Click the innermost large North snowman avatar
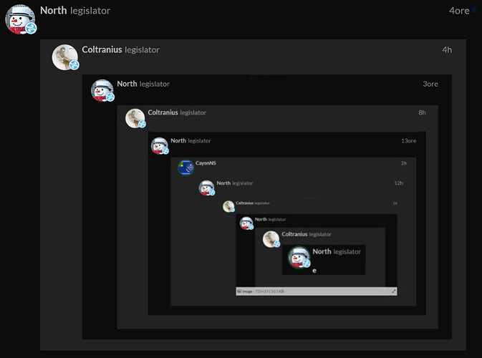This screenshot has width=482, height=358. [x=299, y=256]
